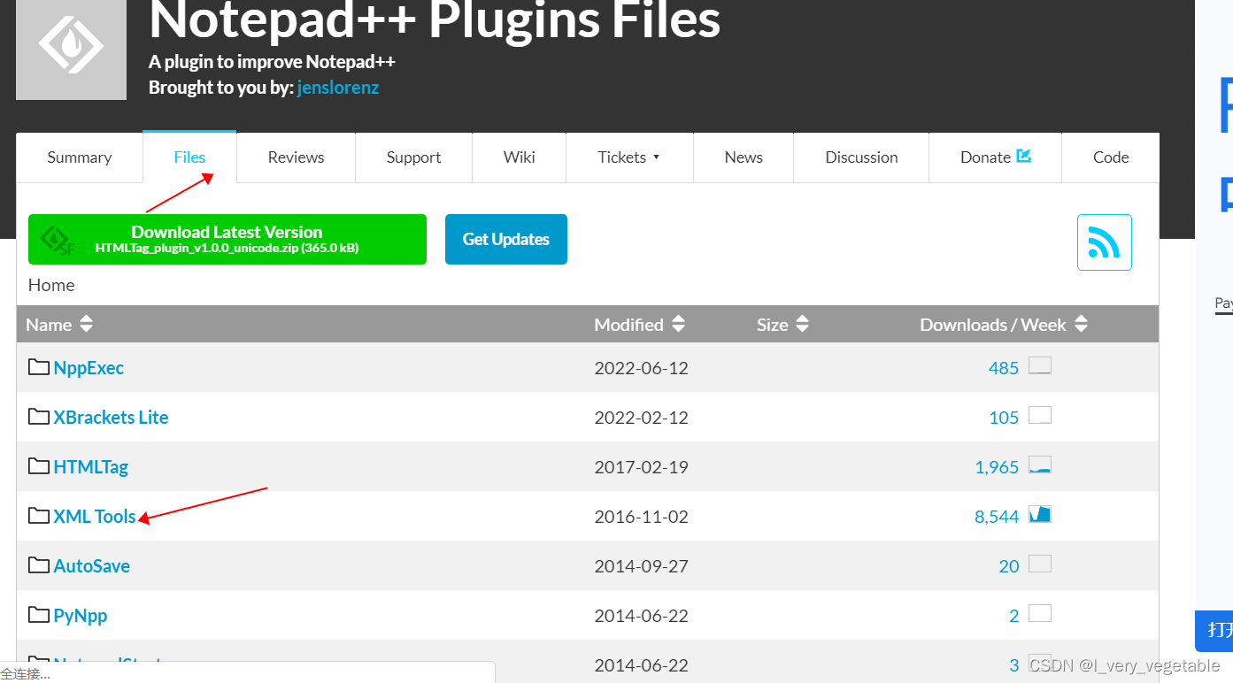This screenshot has height=683, width=1233.
Task: Open the RSS feed icon
Action: pos(1104,242)
